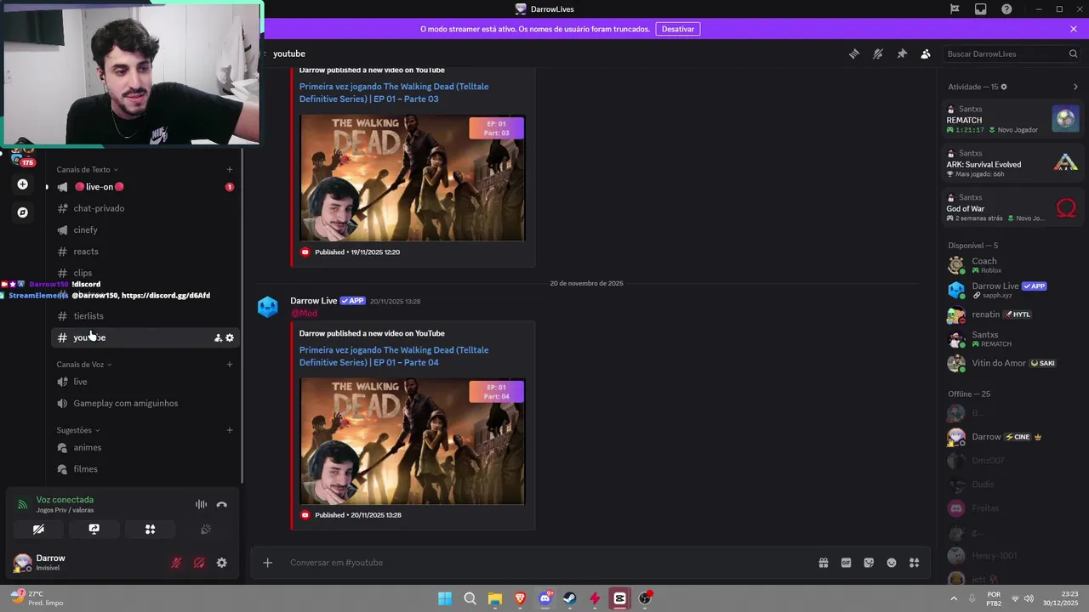Join the live voice channel
The image size is (1089, 612).
145,382
